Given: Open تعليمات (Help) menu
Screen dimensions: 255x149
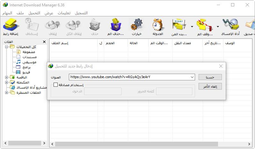Looking at the screenshot, I should click(64, 13).
